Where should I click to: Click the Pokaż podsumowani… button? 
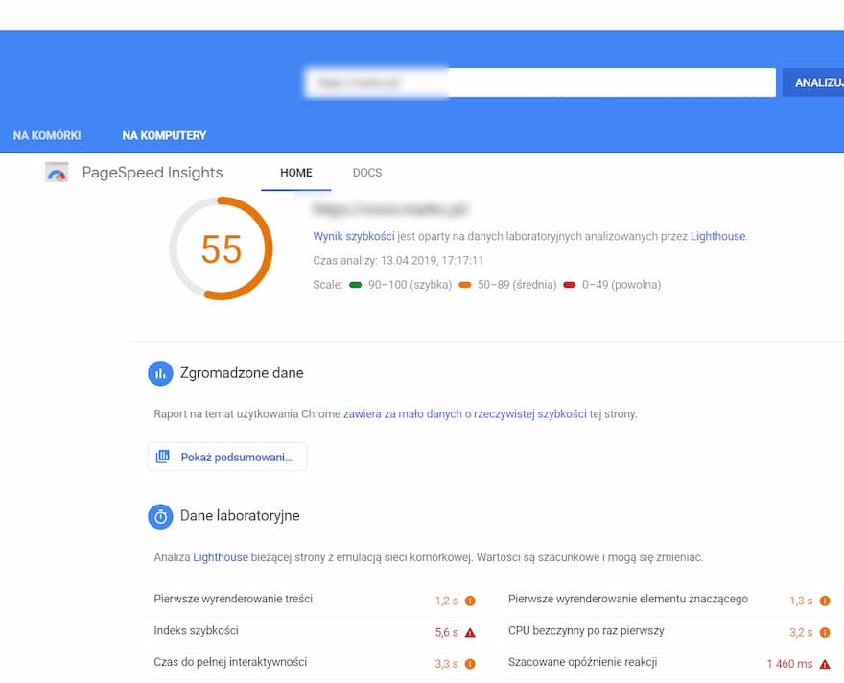[227, 457]
